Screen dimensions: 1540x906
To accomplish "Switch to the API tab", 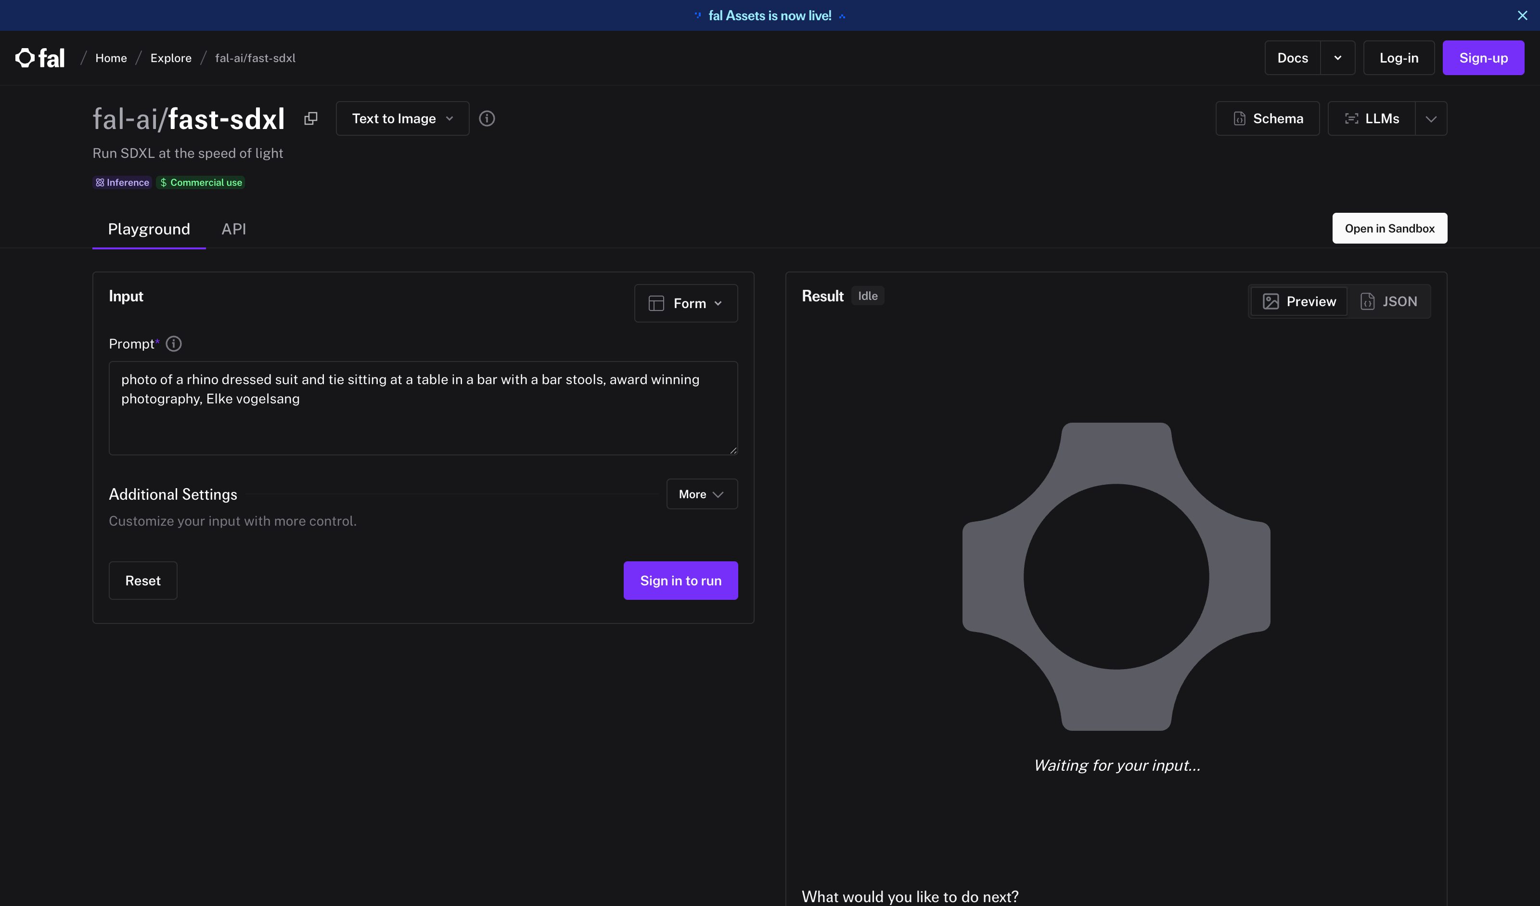I will pos(233,229).
